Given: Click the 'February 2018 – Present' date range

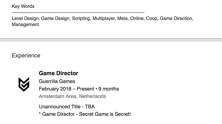Looking at the screenshot, I should (66, 89).
